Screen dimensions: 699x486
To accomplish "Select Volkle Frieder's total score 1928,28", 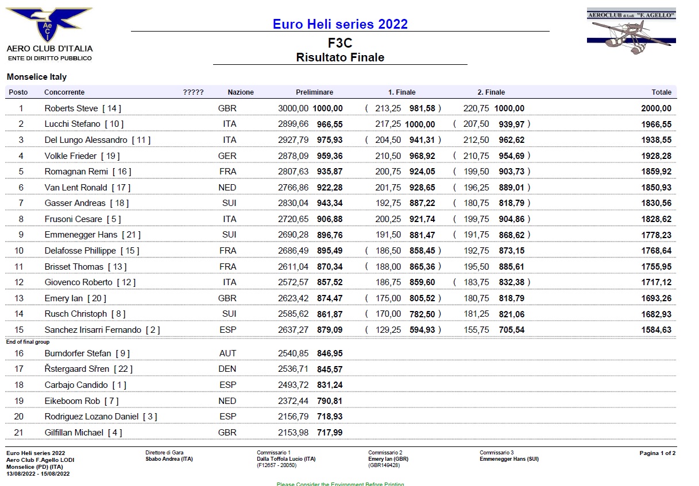I will point(656,156).
